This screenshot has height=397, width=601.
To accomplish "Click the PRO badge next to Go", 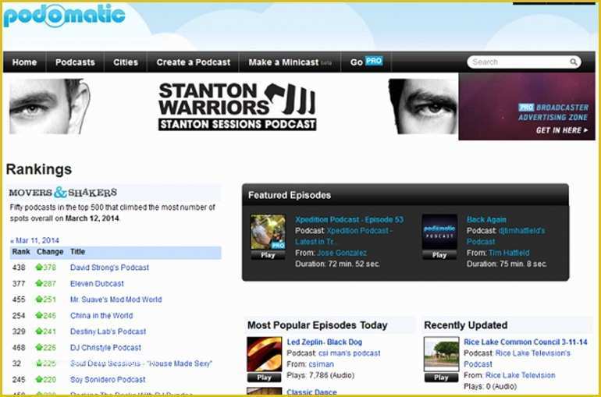I will tap(374, 62).
